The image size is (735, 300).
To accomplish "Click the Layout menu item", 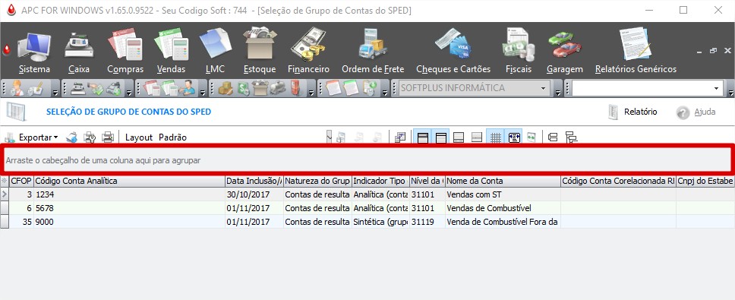I will 139,137.
